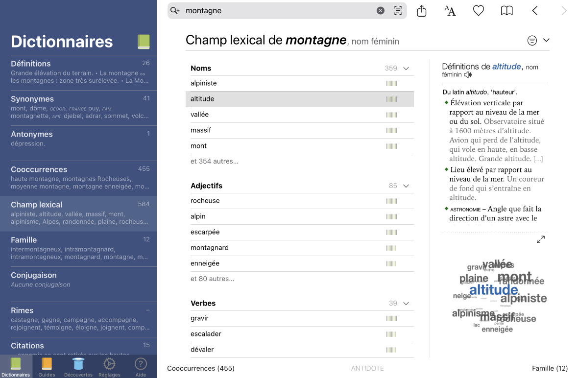Screen dimensions: 578x378
Task: Open favorites via the heart icon
Action: point(478,10)
